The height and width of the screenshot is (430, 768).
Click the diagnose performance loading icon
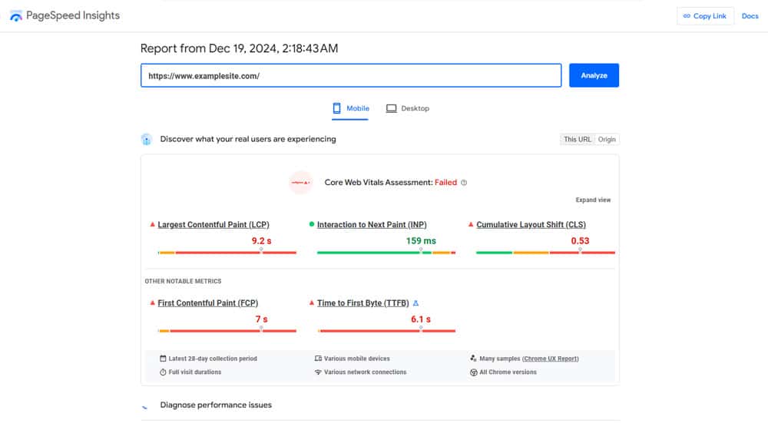[144, 407]
